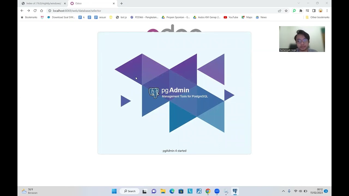The height and width of the screenshot is (196, 349).
Task: Open Task View from the taskbar
Action: click(x=145, y=191)
